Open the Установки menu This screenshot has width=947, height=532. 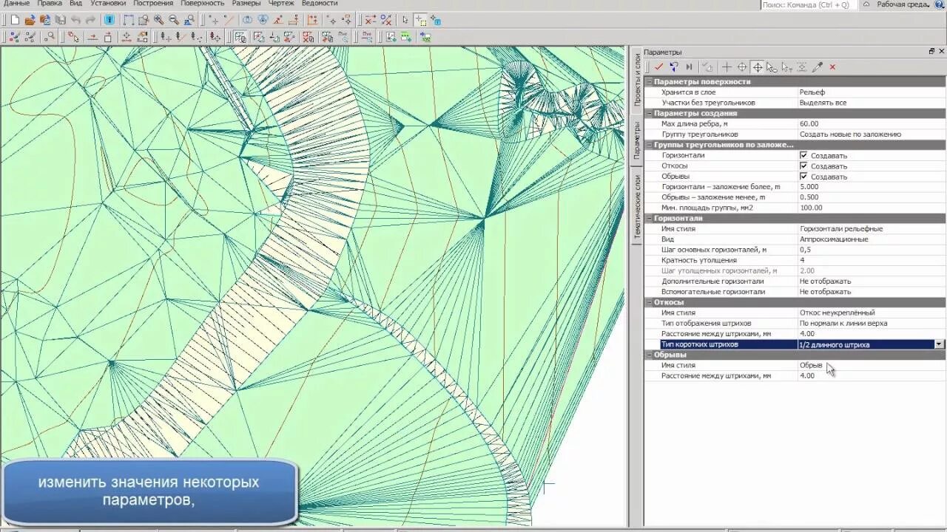[x=108, y=4]
